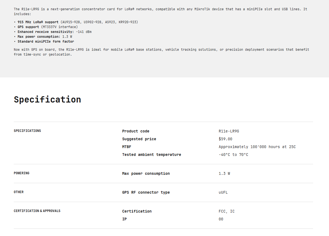
Task: Click the POWERING section header
Action: pos(22,173)
